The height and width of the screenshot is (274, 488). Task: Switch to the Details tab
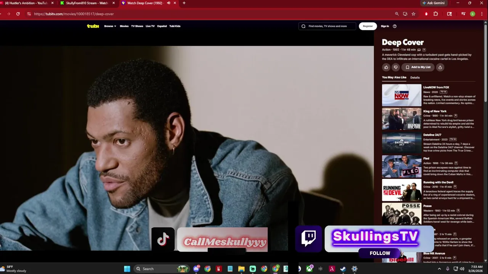[x=415, y=78]
